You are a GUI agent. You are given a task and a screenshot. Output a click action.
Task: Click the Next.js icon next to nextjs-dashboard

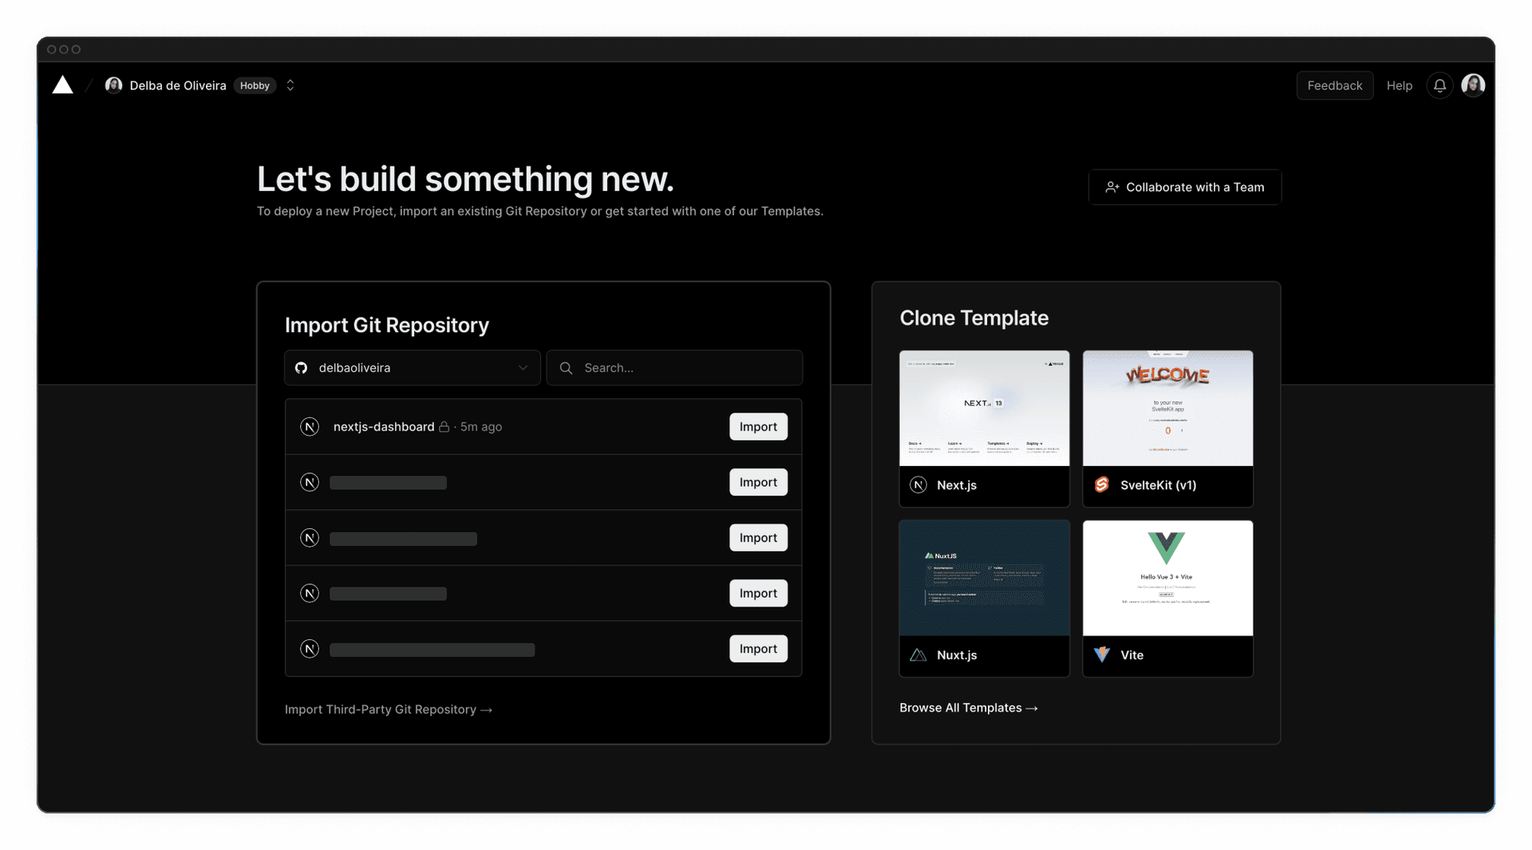(310, 426)
